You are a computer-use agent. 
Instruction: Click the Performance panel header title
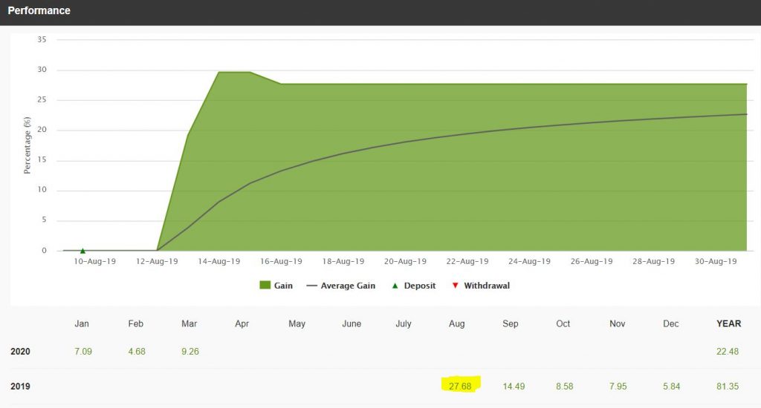tap(39, 10)
